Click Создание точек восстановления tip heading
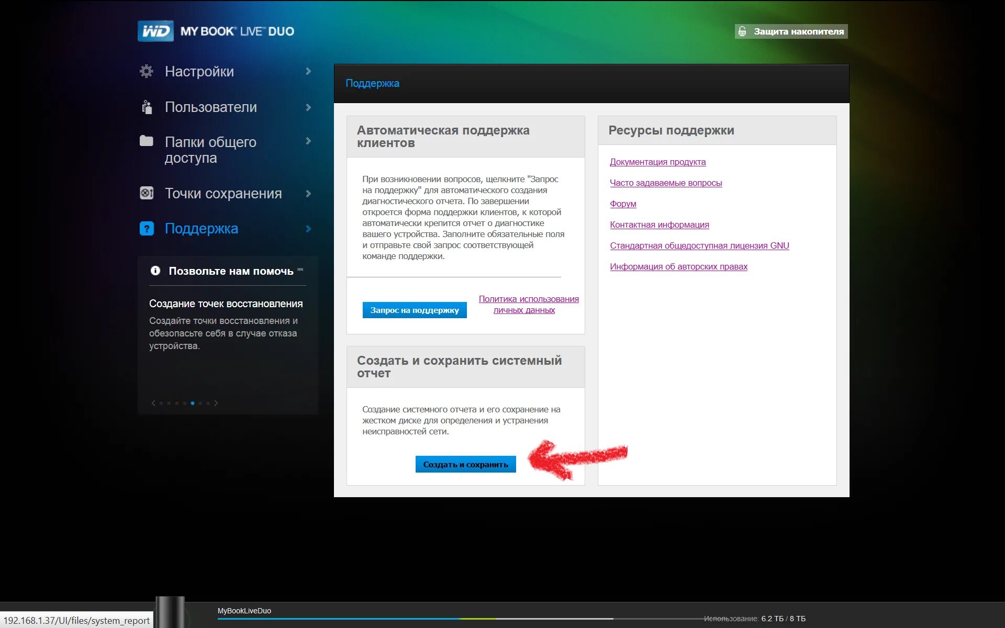 click(x=226, y=304)
